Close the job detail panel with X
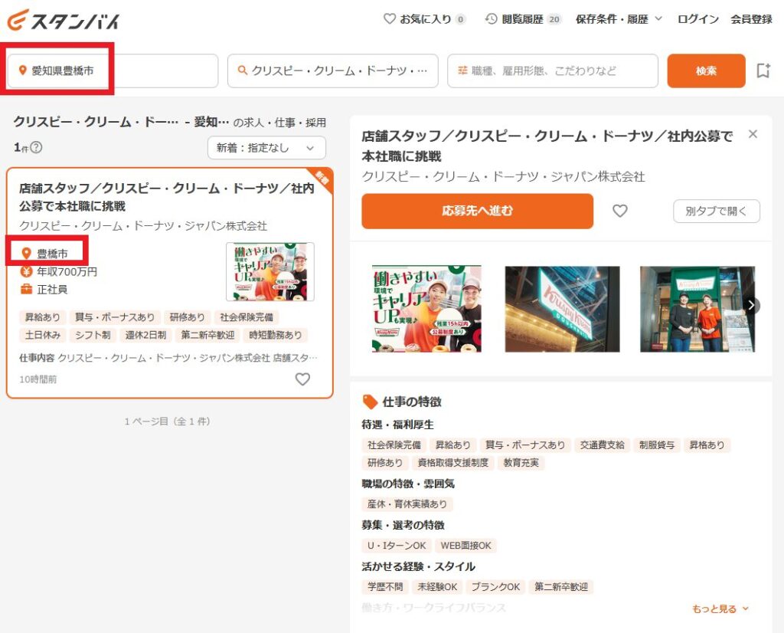This screenshot has height=633, width=784. (x=753, y=134)
